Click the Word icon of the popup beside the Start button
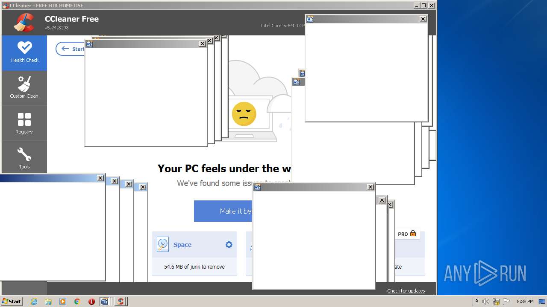The image size is (547, 307). (89, 44)
